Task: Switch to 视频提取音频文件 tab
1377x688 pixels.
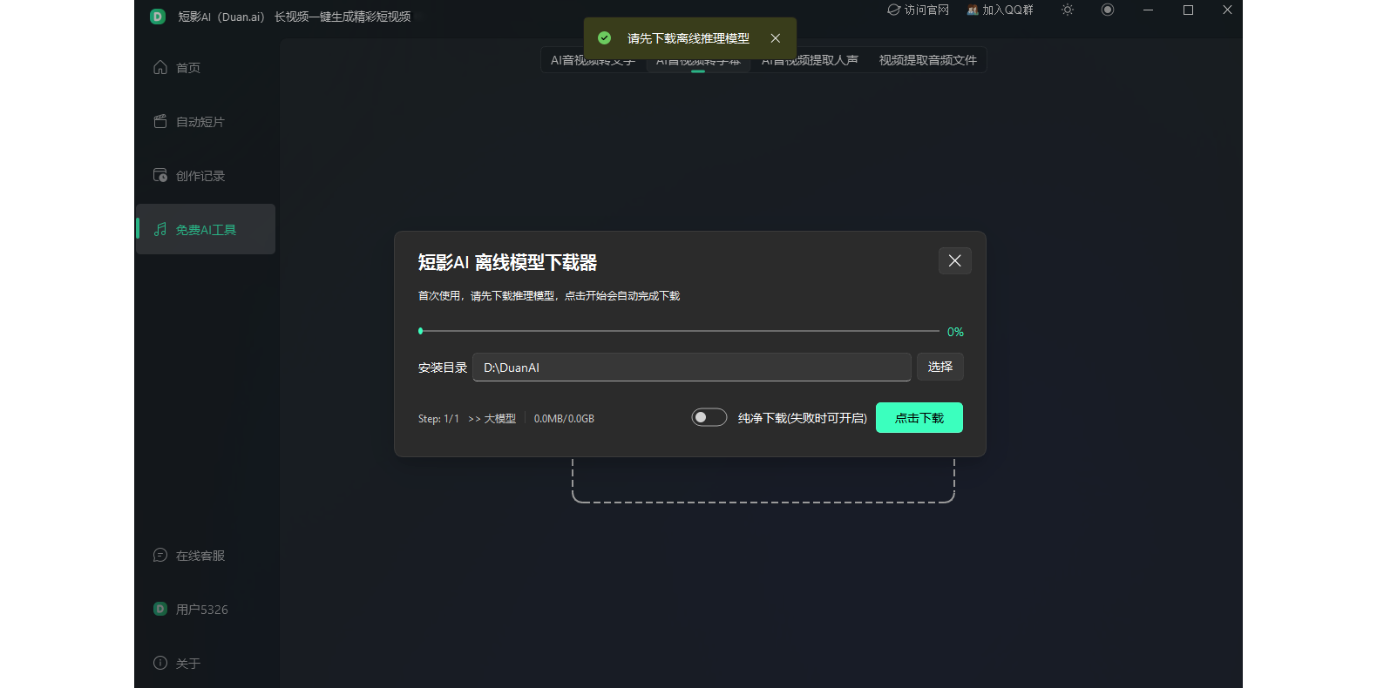Action: click(927, 60)
